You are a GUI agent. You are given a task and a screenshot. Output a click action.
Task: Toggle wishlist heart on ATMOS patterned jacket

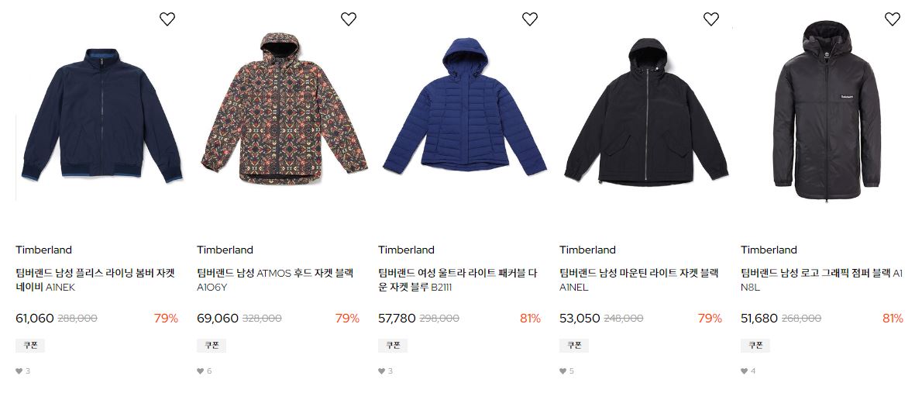(349, 19)
